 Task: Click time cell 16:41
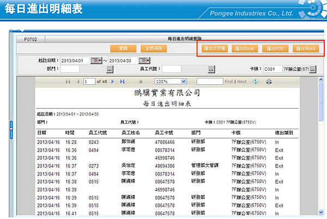pyautogui.click(x=71, y=214)
